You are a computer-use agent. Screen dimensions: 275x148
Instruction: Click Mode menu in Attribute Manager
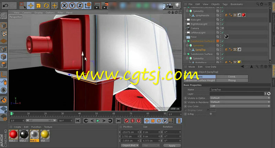pos(192,67)
